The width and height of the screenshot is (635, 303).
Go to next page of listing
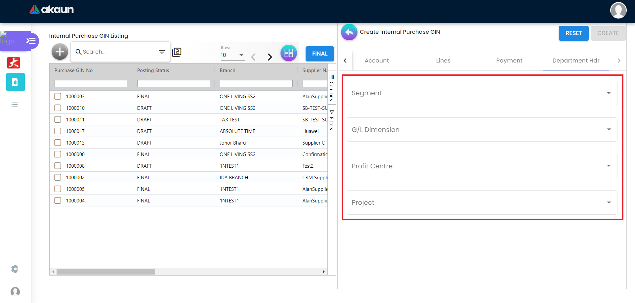click(270, 57)
